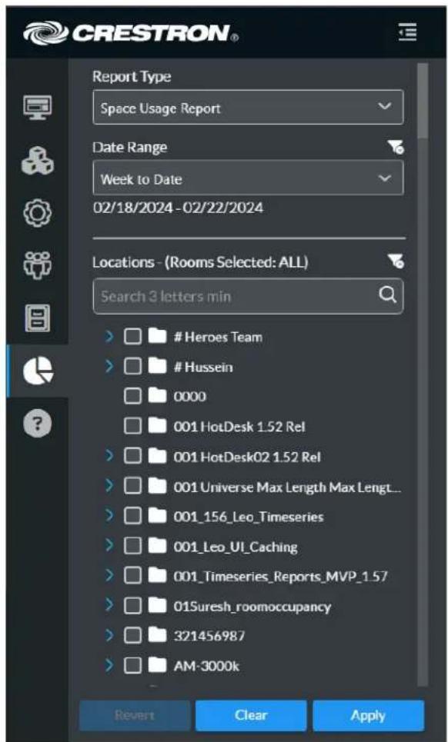Expand the 001_Leo_UI_Caching node
This screenshot has height=742, width=448.
110,547
